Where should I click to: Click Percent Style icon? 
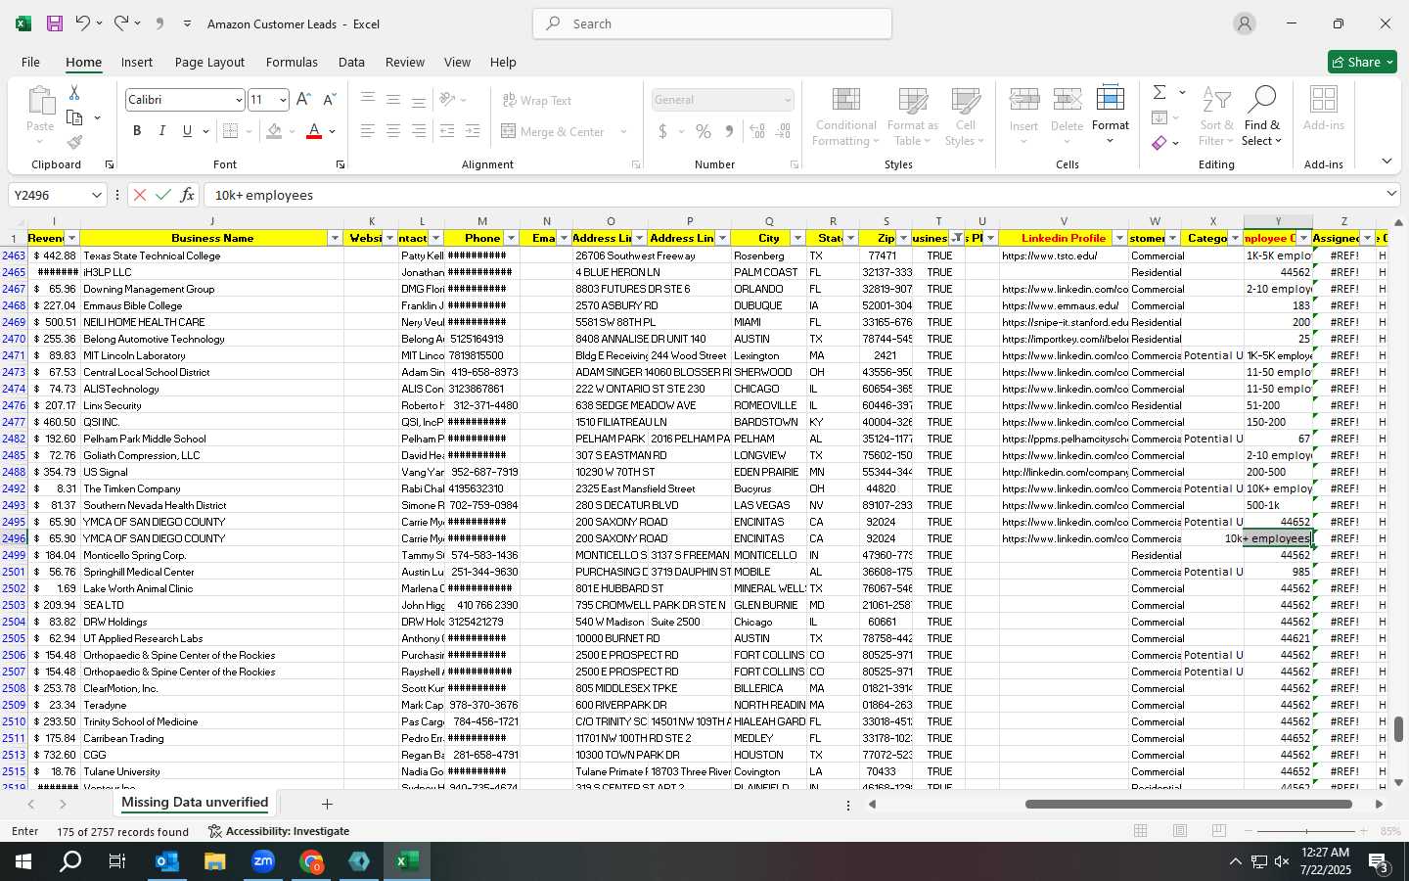(x=704, y=131)
